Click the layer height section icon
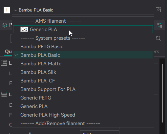The width and height of the screenshot is (167, 134). coord(4,63)
